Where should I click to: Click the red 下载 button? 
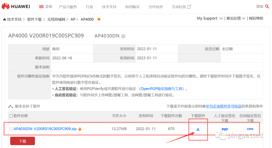coord(23,141)
